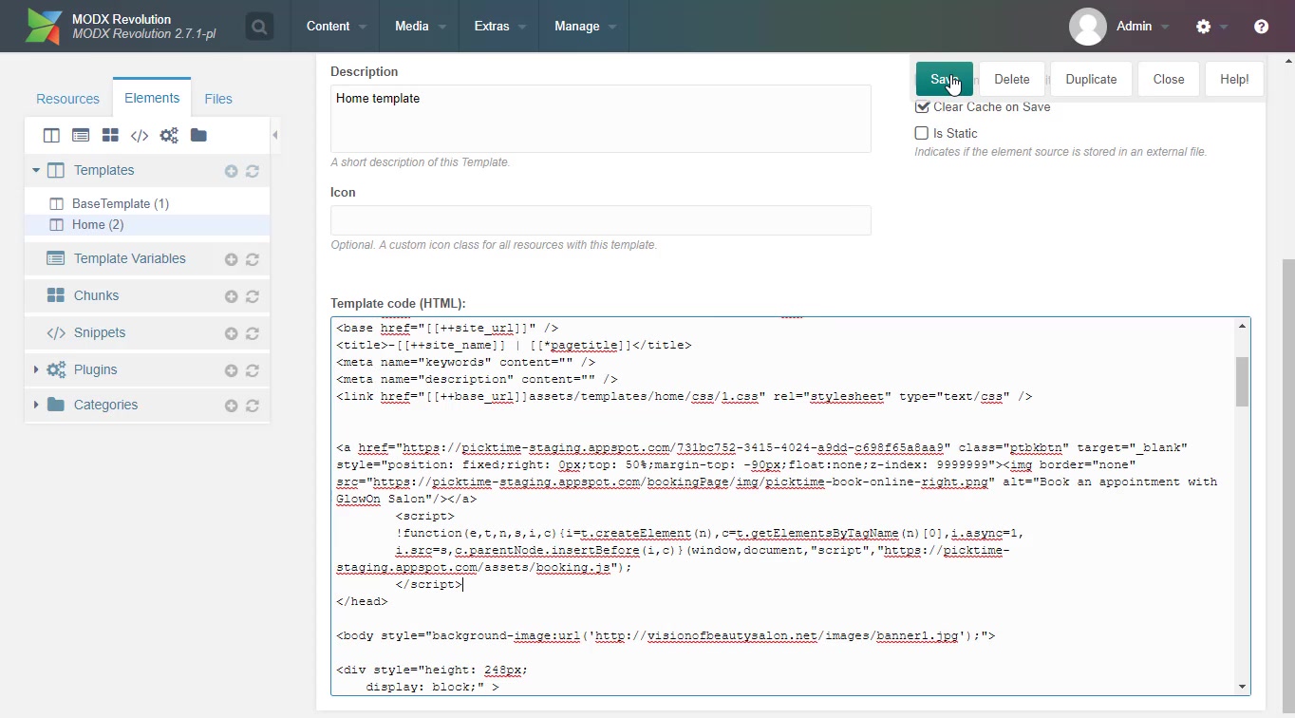The image size is (1295, 718).
Task: Click the New Chunk icon in elements toolbar
Action: pyautogui.click(x=110, y=136)
